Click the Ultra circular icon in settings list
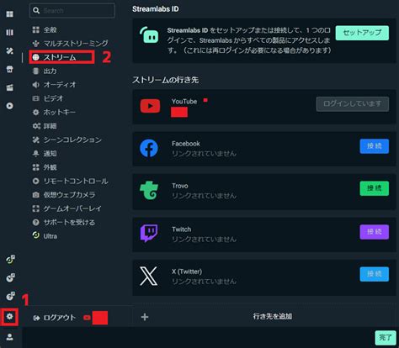This screenshot has width=399, height=348. point(36,235)
